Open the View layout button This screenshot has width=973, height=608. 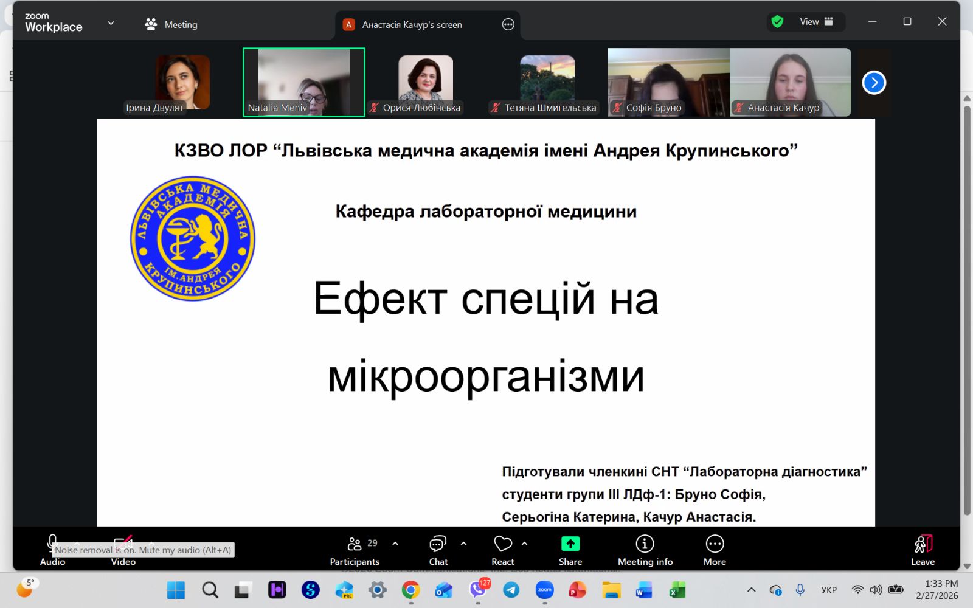point(815,22)
